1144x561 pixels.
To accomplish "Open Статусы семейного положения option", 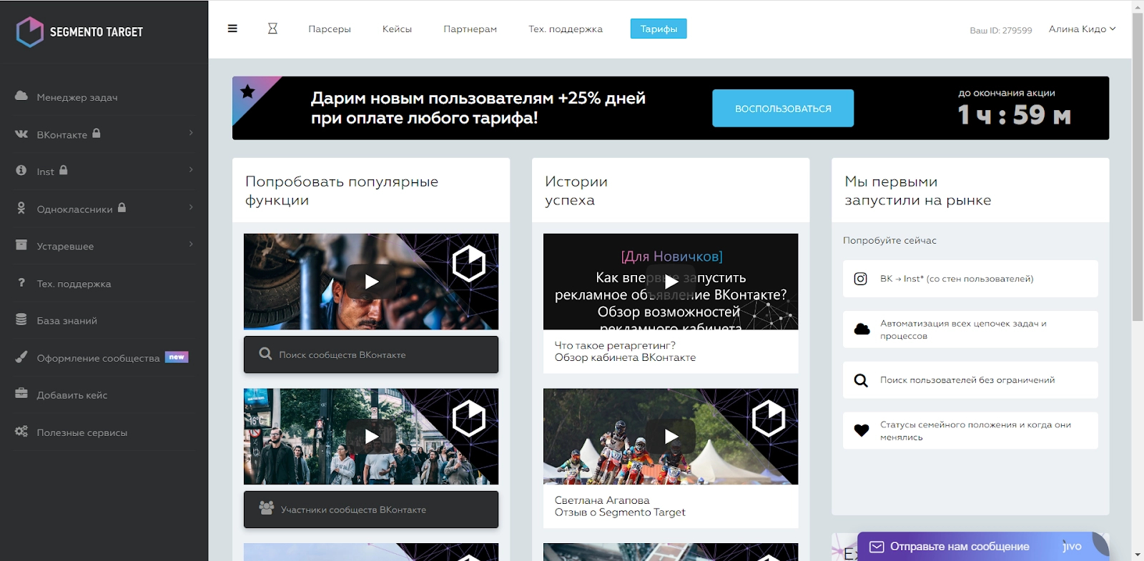I will [970, 431].
